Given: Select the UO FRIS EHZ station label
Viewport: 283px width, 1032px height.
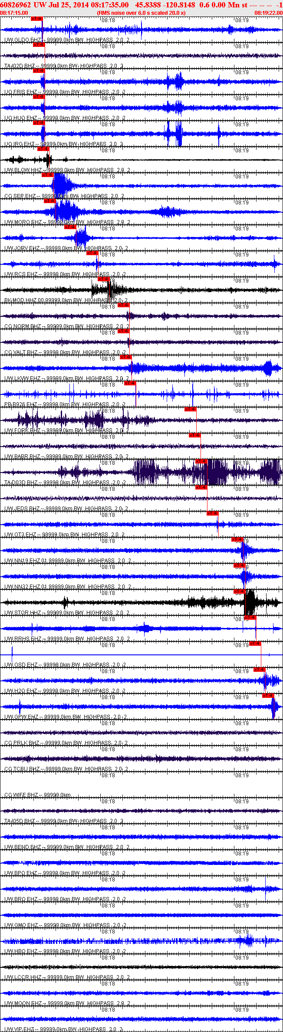Looking at the screenshot, I should click(x=21, y=92).
